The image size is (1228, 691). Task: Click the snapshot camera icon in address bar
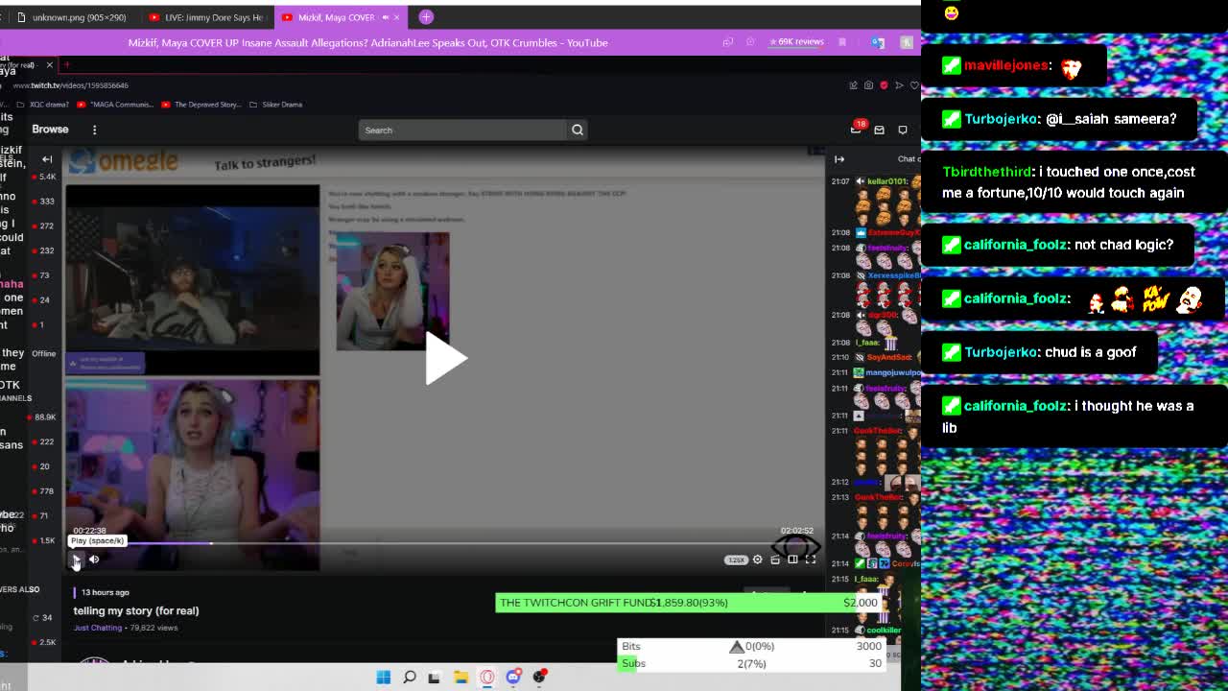(868, 85)
